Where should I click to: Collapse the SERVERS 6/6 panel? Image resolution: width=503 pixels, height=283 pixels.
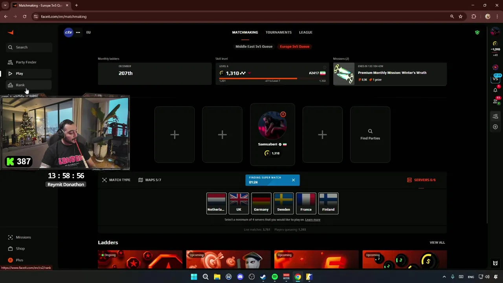[x=421, y=180]
